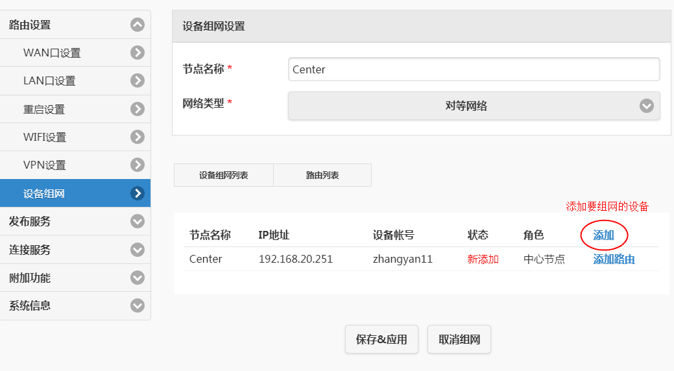The height and width of the screenshot is (371, 674).
Task: Switch to the 设备组网列表 tab
Action: pyautogui.click(x=224, y=175)
